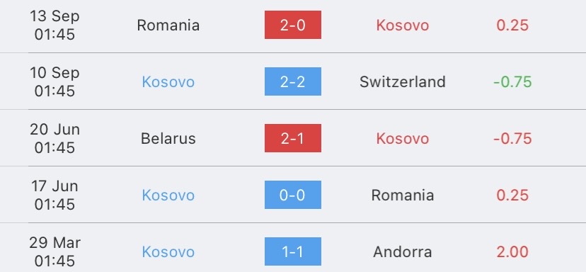
Task: Select Romania in the 13 Sep match
Action: 168,25
